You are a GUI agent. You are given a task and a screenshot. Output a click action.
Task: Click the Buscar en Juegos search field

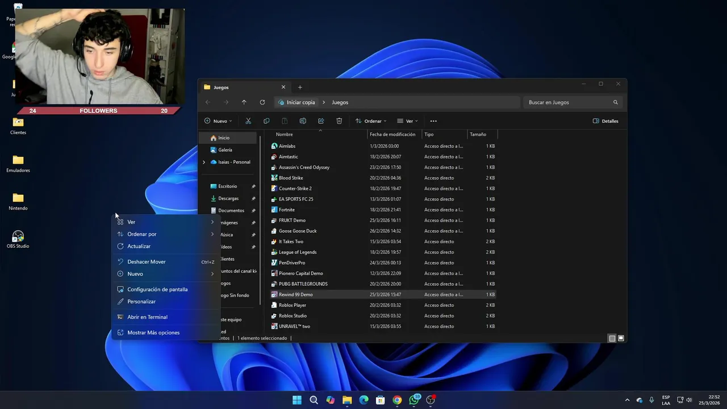click(573, 102)
